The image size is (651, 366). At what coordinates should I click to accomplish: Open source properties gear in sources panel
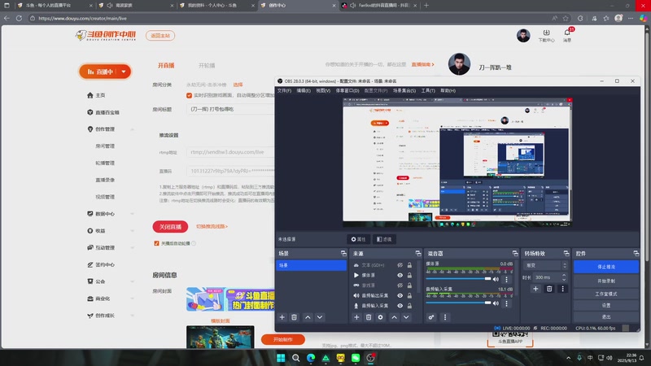(x=380, y=317)
